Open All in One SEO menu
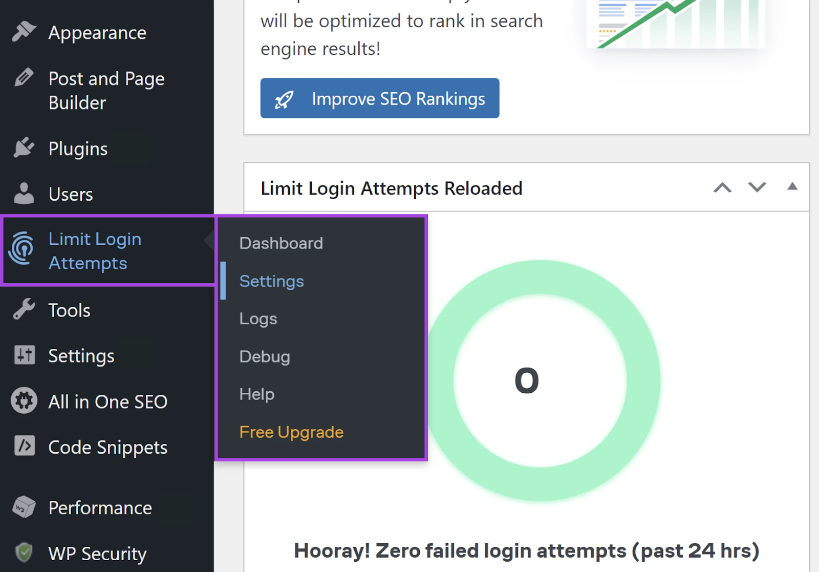 [107, 401]
